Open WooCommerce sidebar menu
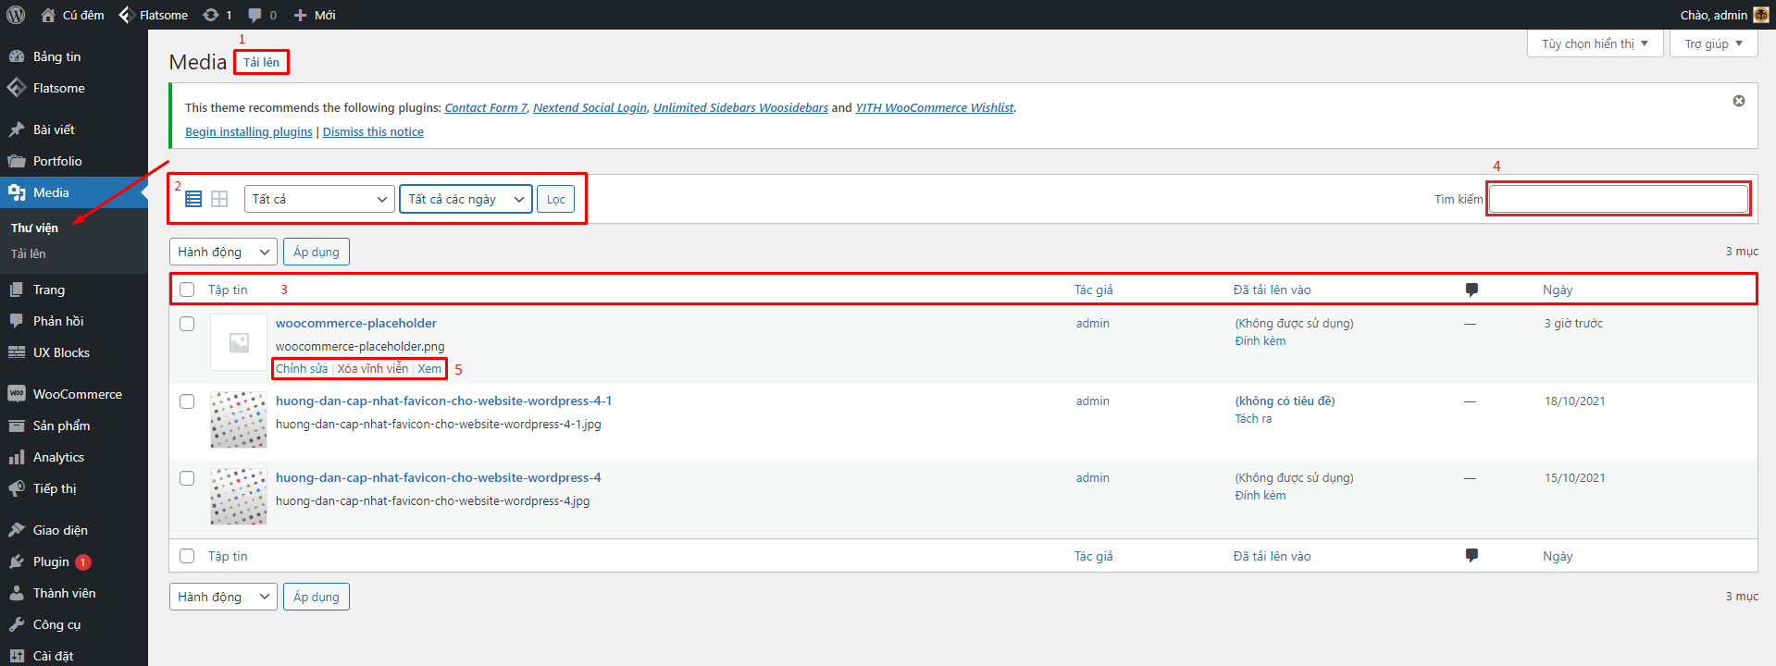 pos(74,394)
